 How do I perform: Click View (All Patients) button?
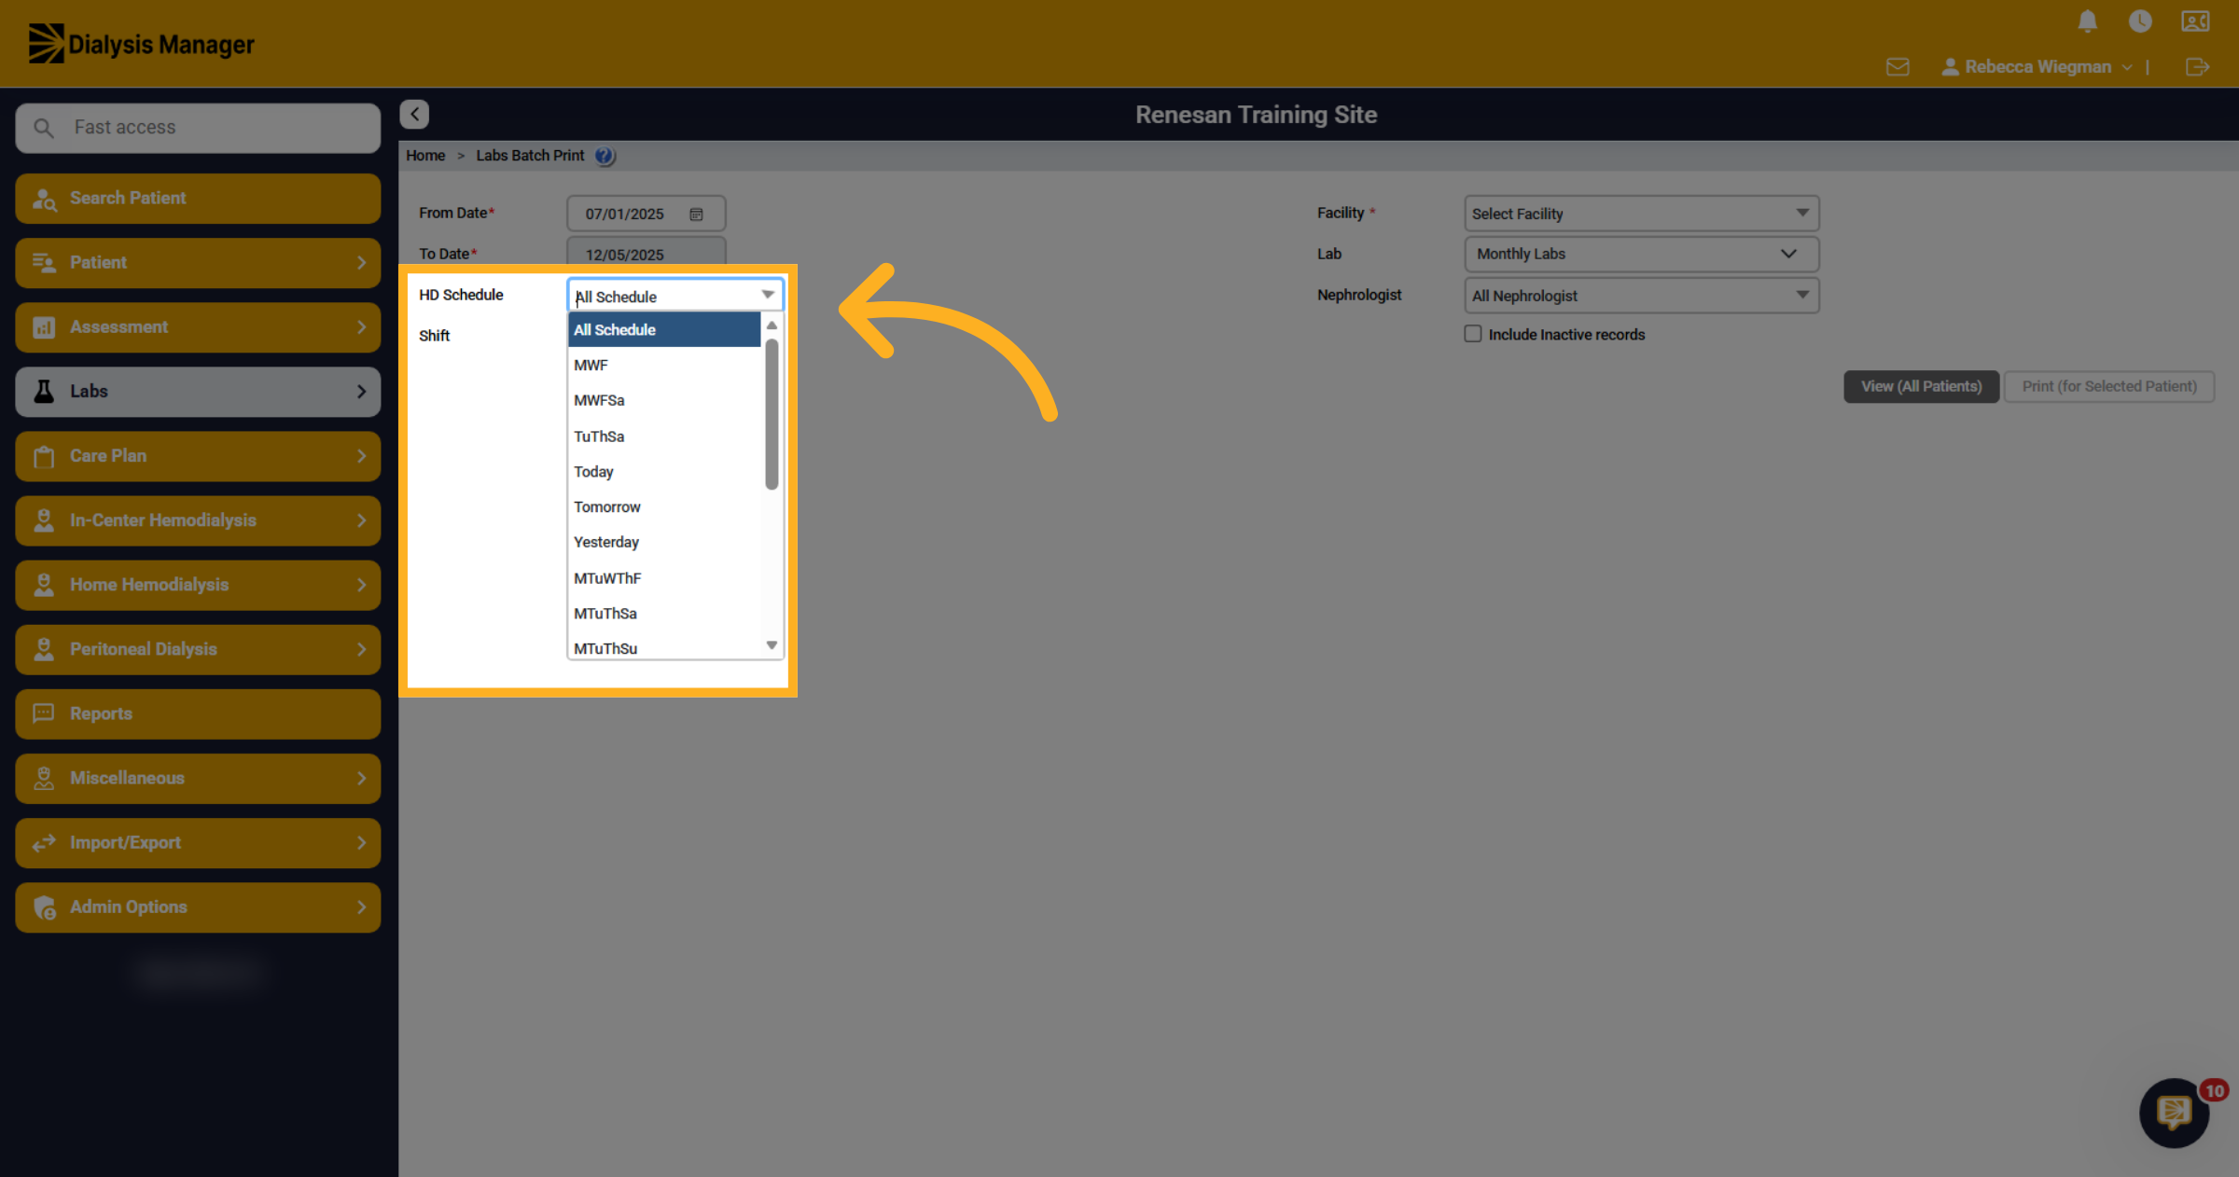(x=1921, y=386)
